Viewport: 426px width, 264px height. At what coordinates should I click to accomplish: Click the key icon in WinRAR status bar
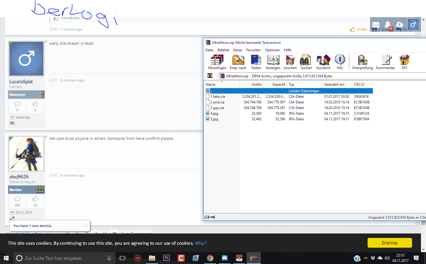tap(213, 217)
